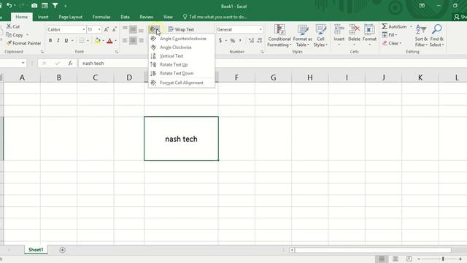Click the Copy icon

[9, 35]
